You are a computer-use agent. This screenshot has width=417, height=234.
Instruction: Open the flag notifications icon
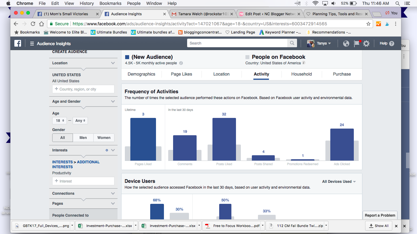click(357, 44)
